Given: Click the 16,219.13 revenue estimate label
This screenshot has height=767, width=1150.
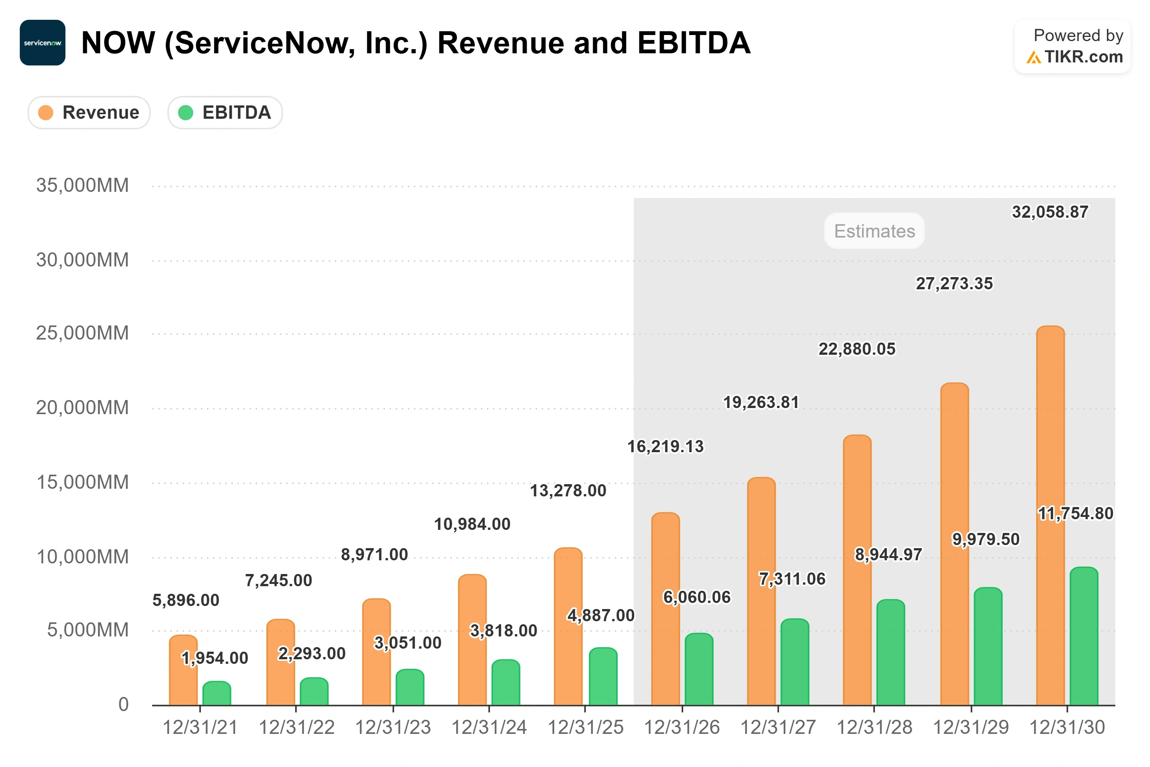Looking at the screenshot, I should (665, 446).
